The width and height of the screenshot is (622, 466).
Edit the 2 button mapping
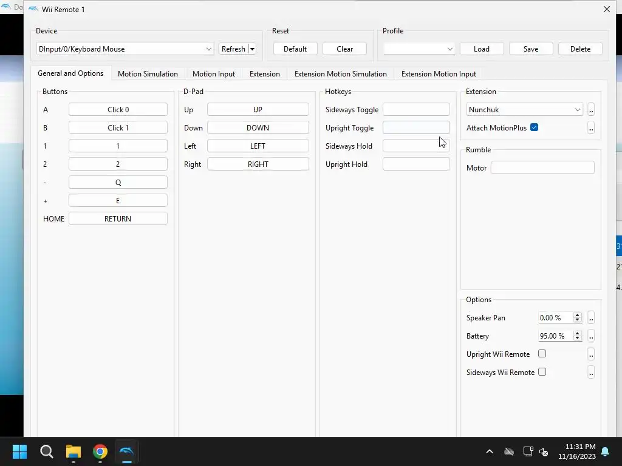(118, 164)
